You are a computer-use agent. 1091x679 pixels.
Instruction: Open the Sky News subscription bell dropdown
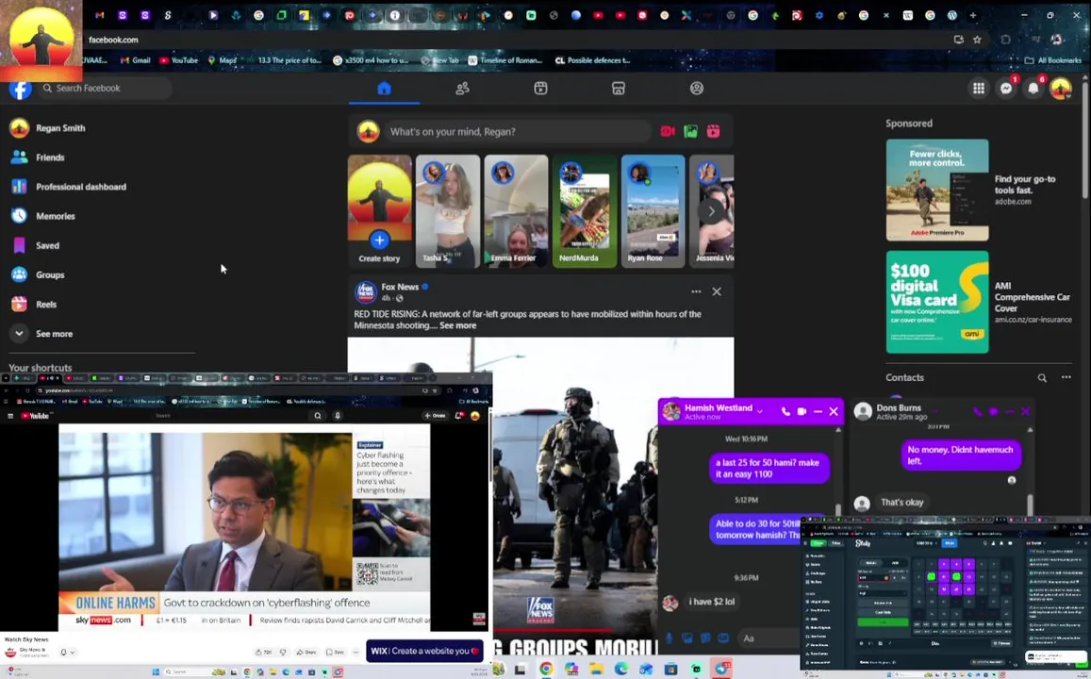click(67, 652)
